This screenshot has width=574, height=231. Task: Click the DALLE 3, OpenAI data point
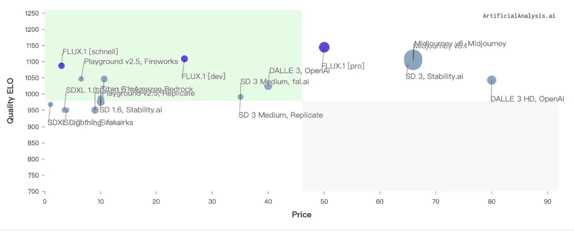coord(268,86)
